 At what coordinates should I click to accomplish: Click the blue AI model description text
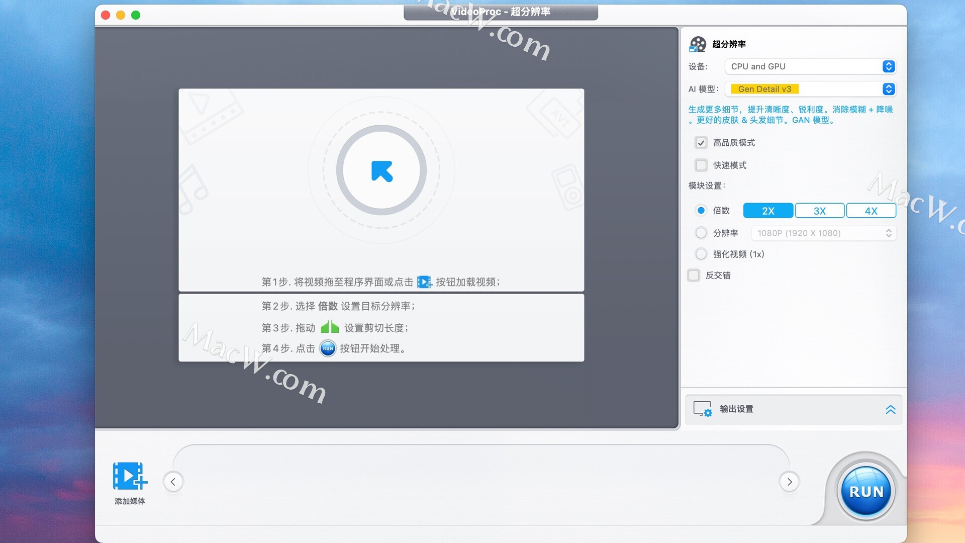(x=790, y=115)
